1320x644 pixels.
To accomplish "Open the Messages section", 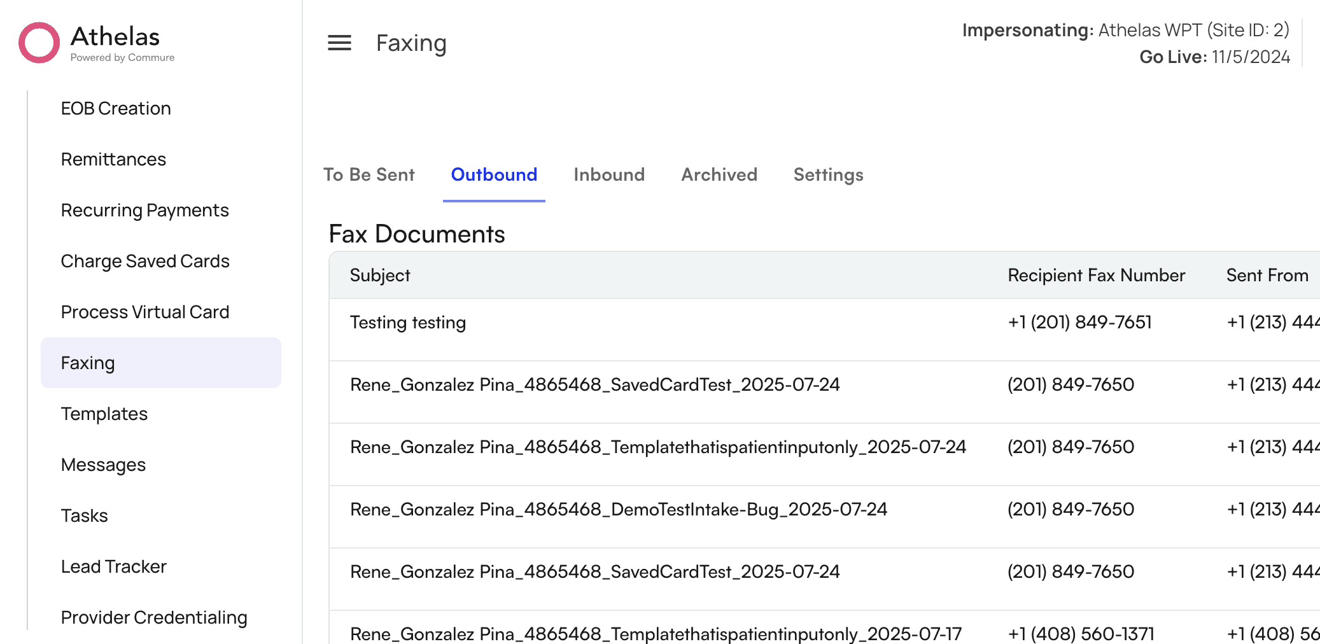I will point(103,465).
